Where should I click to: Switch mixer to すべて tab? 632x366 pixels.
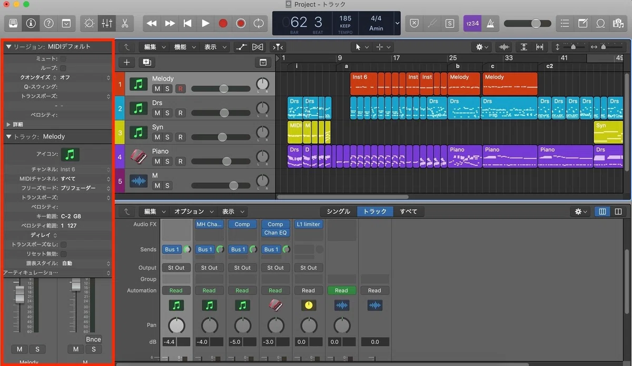[408, 211]
